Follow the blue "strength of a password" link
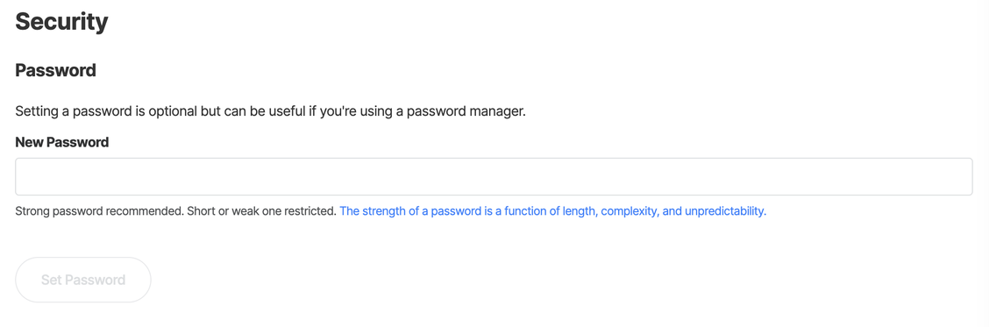The image size is (989, 327). [552, 211]
